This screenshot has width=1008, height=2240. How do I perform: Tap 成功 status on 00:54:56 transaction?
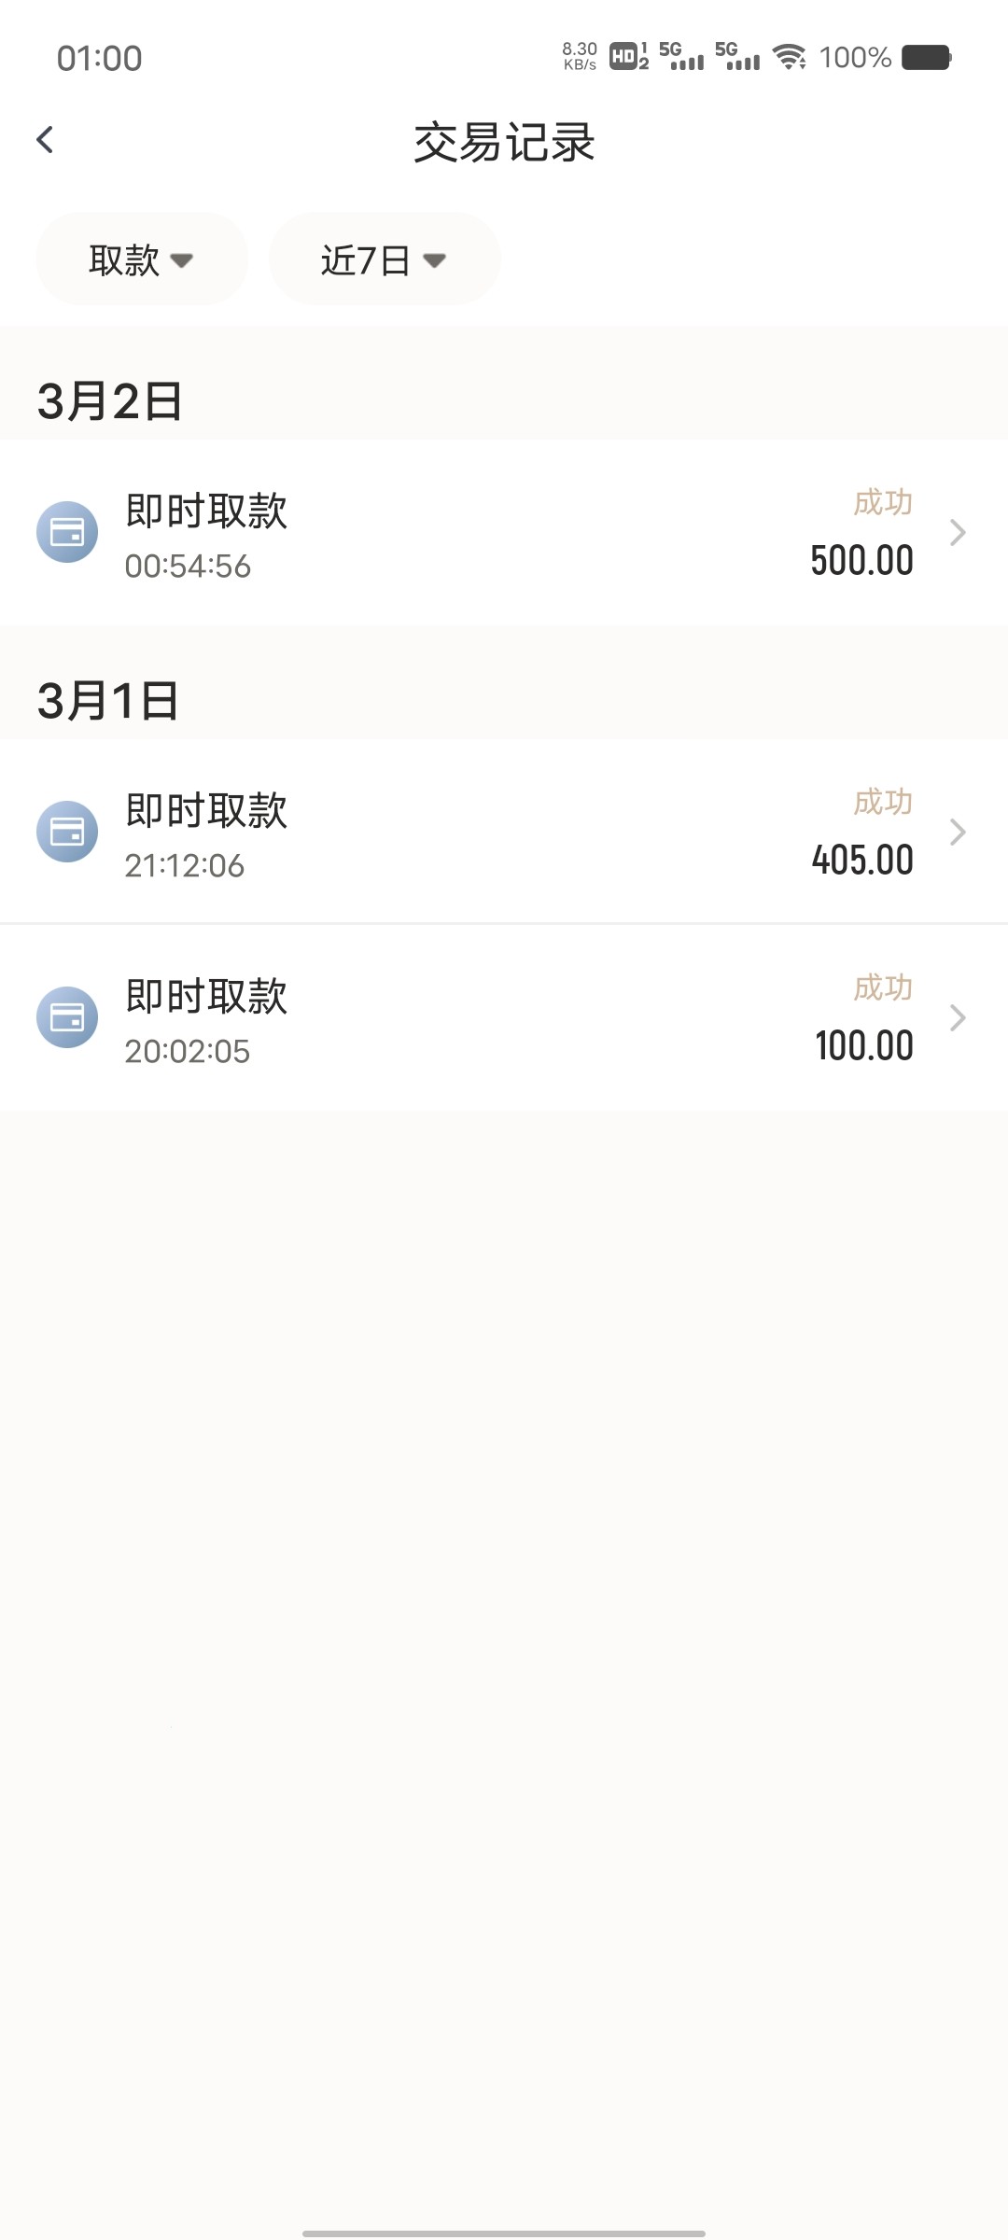[x=883, y=503]
